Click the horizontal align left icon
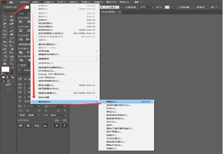 pyautogui.click(x=21, y=22)
